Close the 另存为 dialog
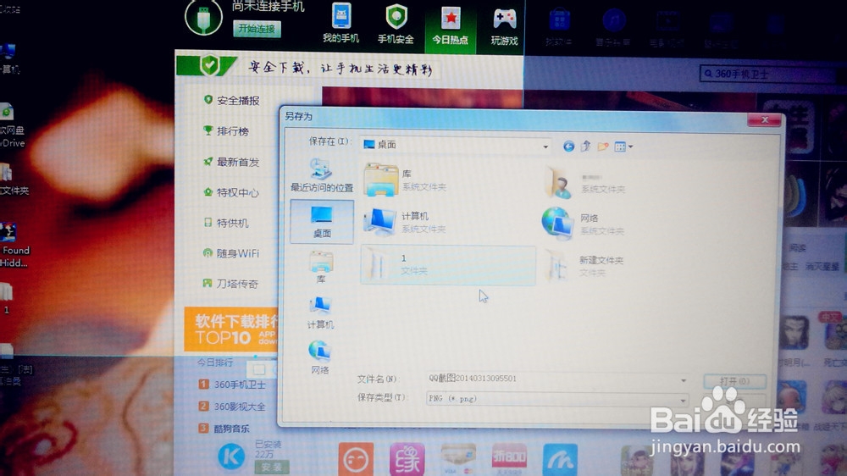This screenshot has height=476, width=847. point(764,120)
